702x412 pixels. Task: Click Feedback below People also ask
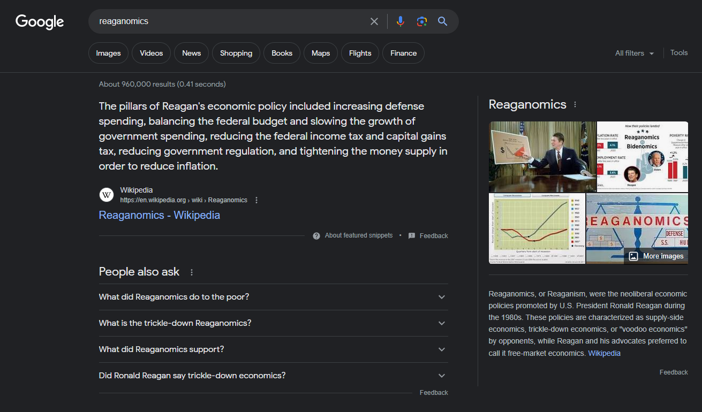[x=434, y=393]
